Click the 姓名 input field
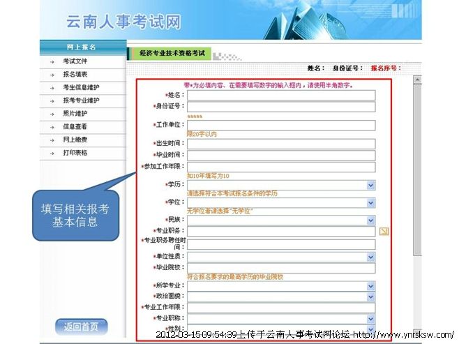This screenshot has width=459, height=344. [280, 95]
